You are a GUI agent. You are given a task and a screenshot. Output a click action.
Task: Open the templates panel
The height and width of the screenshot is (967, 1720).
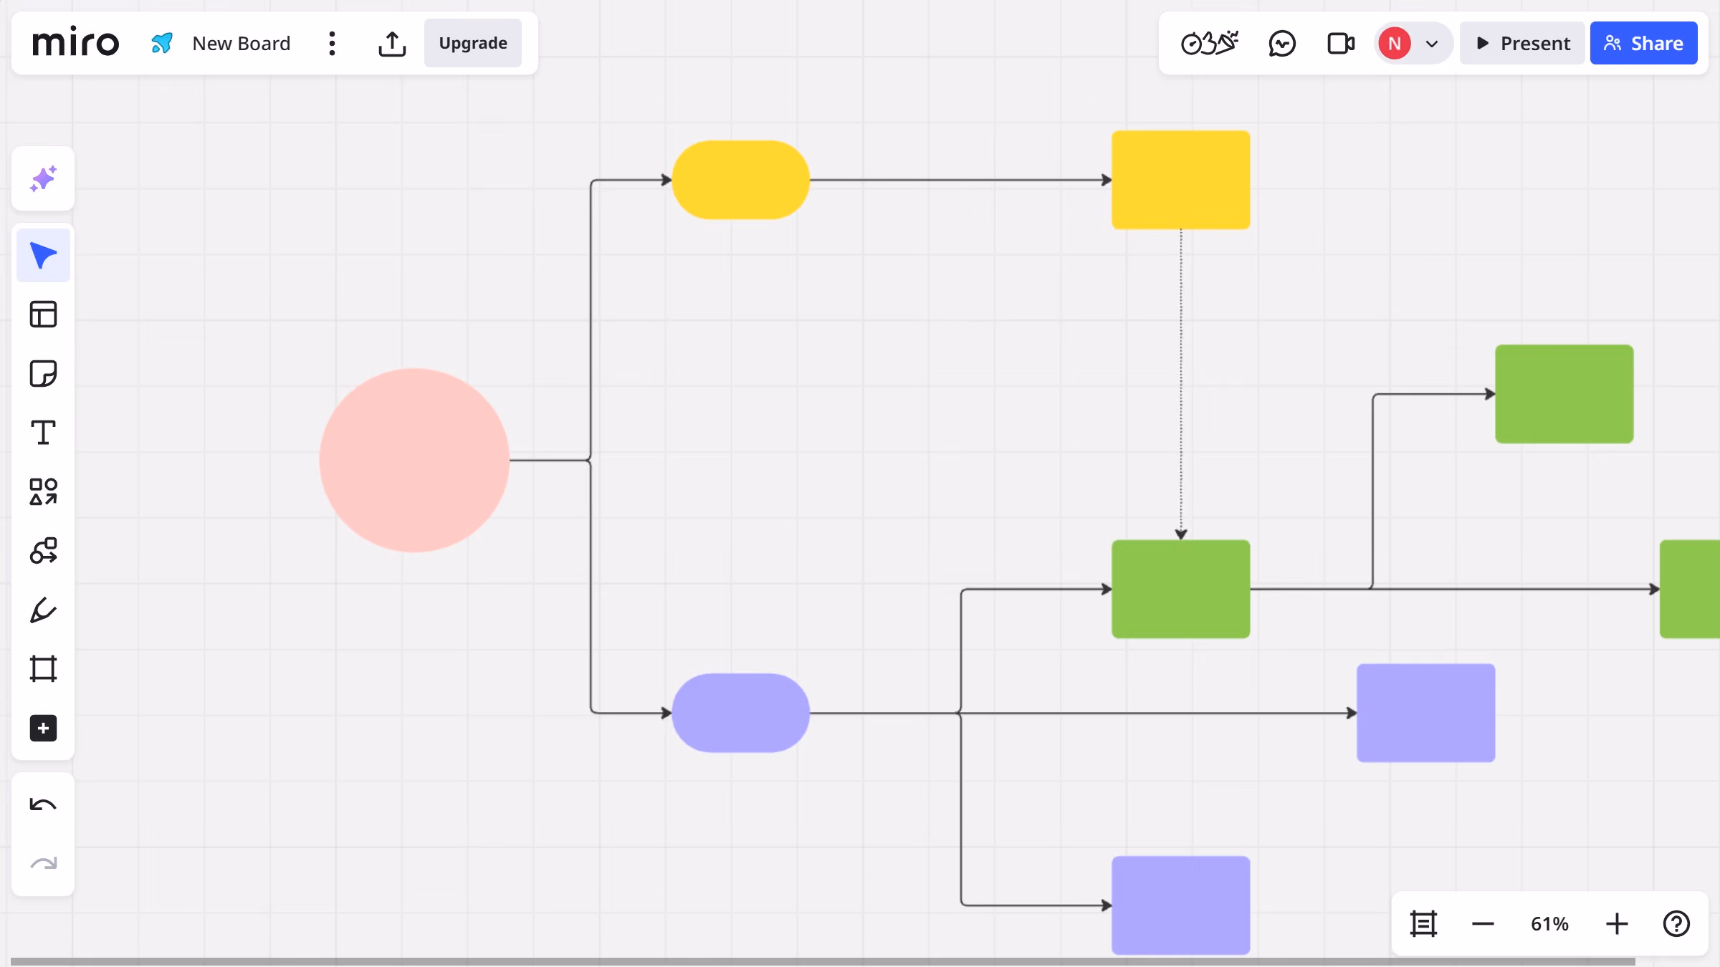43,314
